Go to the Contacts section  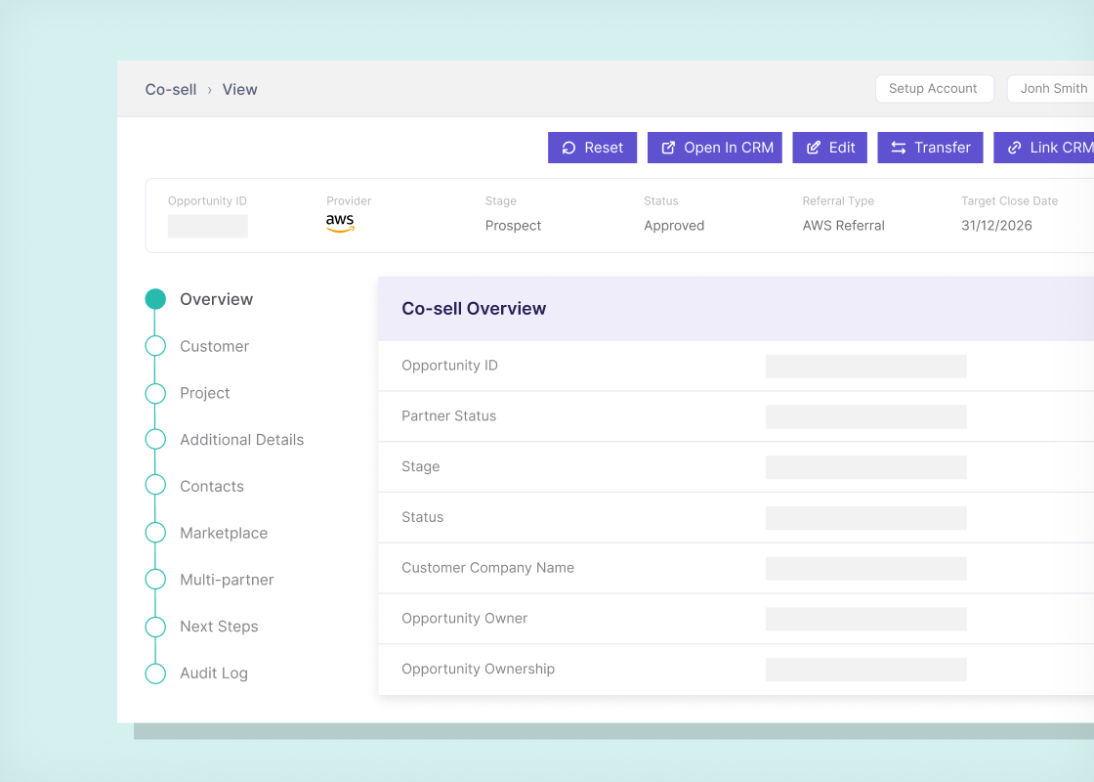click(x=212, y=487)
